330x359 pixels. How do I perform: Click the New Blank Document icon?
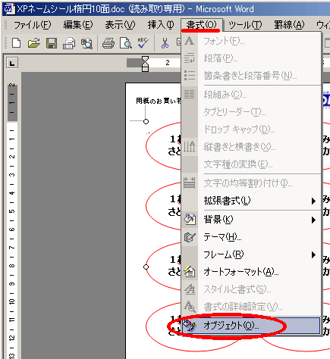coord(17,43)
